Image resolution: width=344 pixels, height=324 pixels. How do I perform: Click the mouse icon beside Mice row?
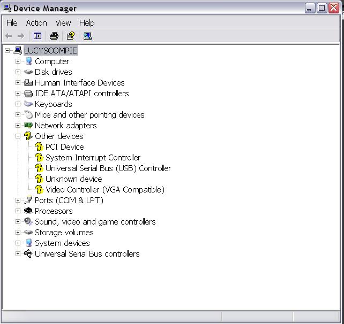pos(28,114)
